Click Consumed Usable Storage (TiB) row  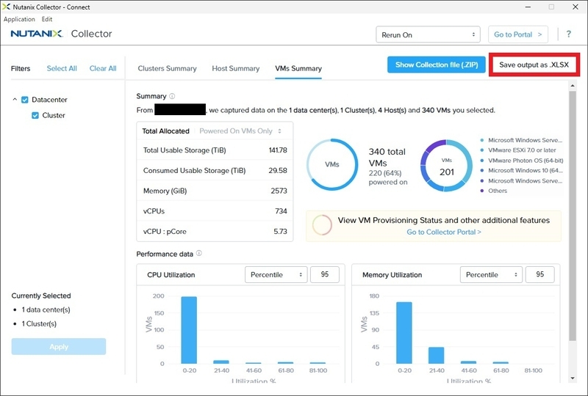(215, 170)
